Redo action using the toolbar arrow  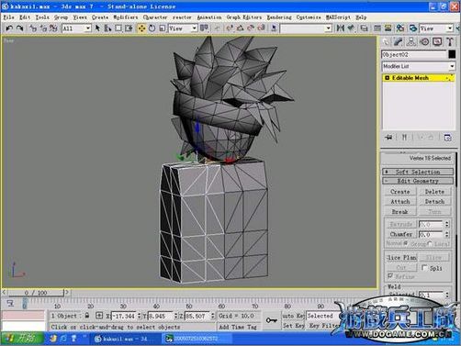click(20, 28)
